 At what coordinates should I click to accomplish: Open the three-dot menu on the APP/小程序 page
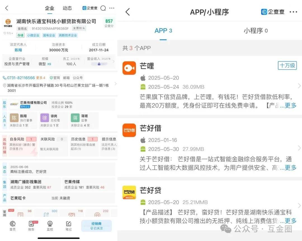(x=293, y=12)
